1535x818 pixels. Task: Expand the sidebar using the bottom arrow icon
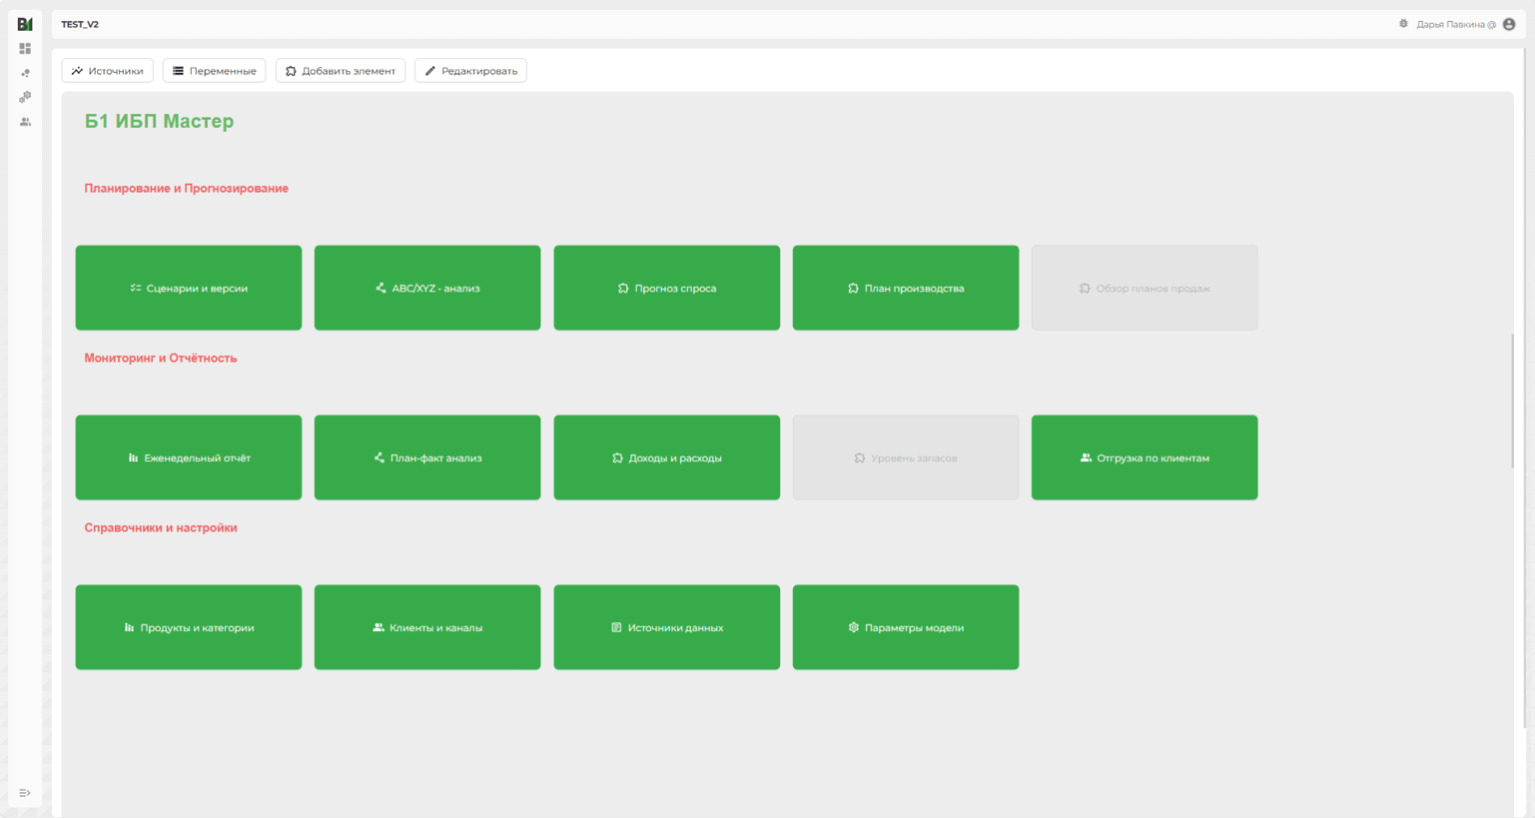pos(25,793)
